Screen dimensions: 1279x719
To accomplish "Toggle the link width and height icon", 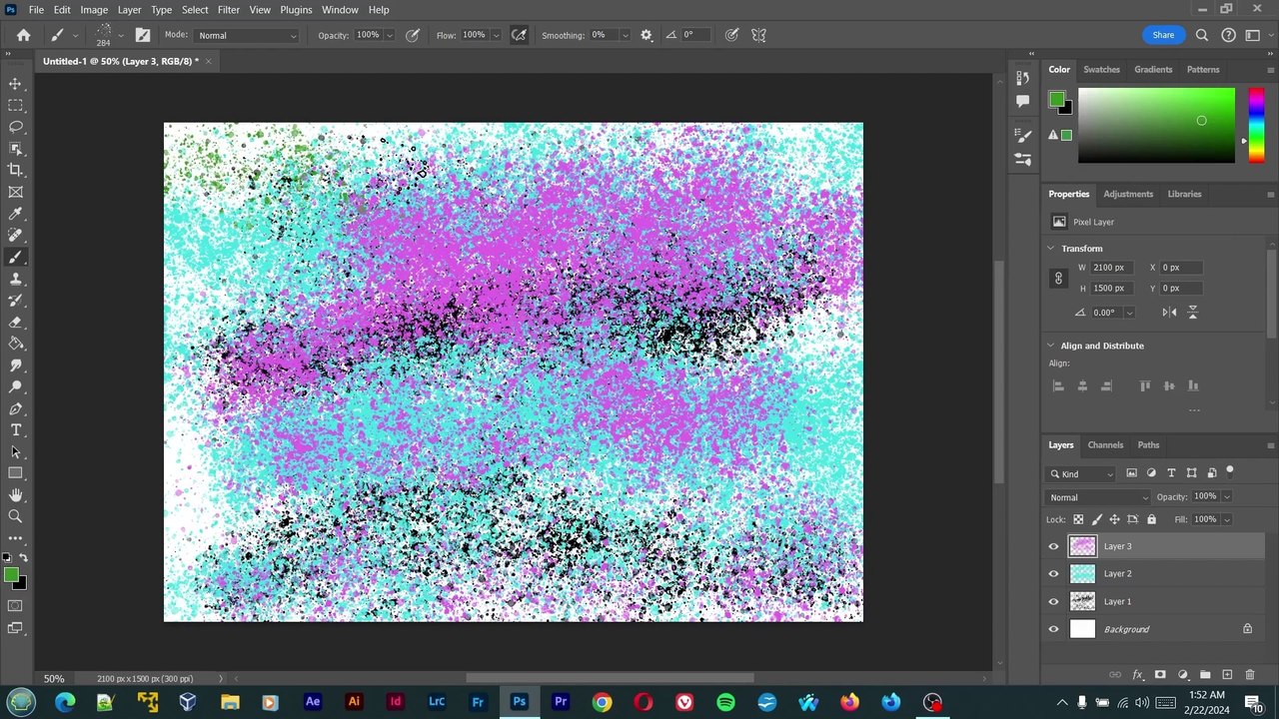I will (x=1058, y=279).
